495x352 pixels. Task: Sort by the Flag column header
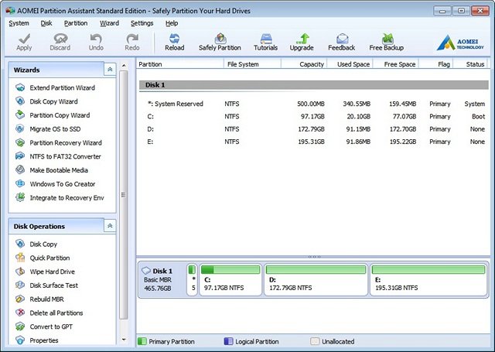436,64
